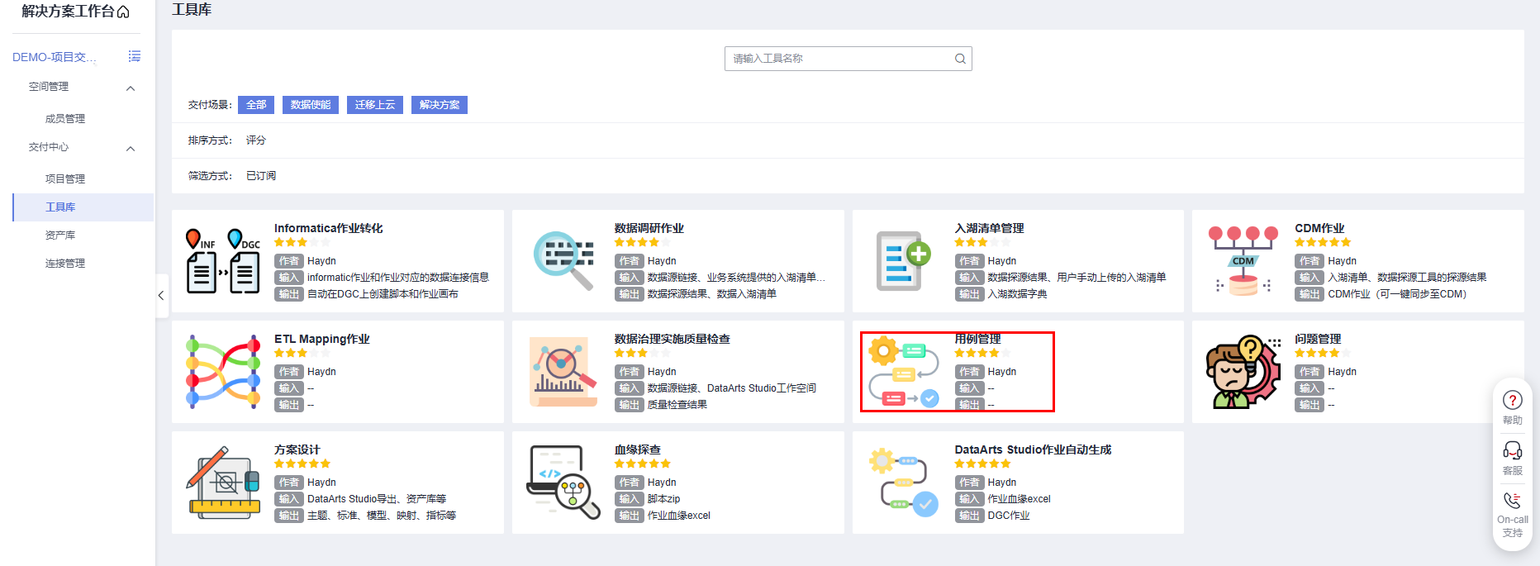This screenshot has width=1540, height=566.
Task: Click the text 自动在DGC上创建脚本和作业画布
Action: point(383,294)
